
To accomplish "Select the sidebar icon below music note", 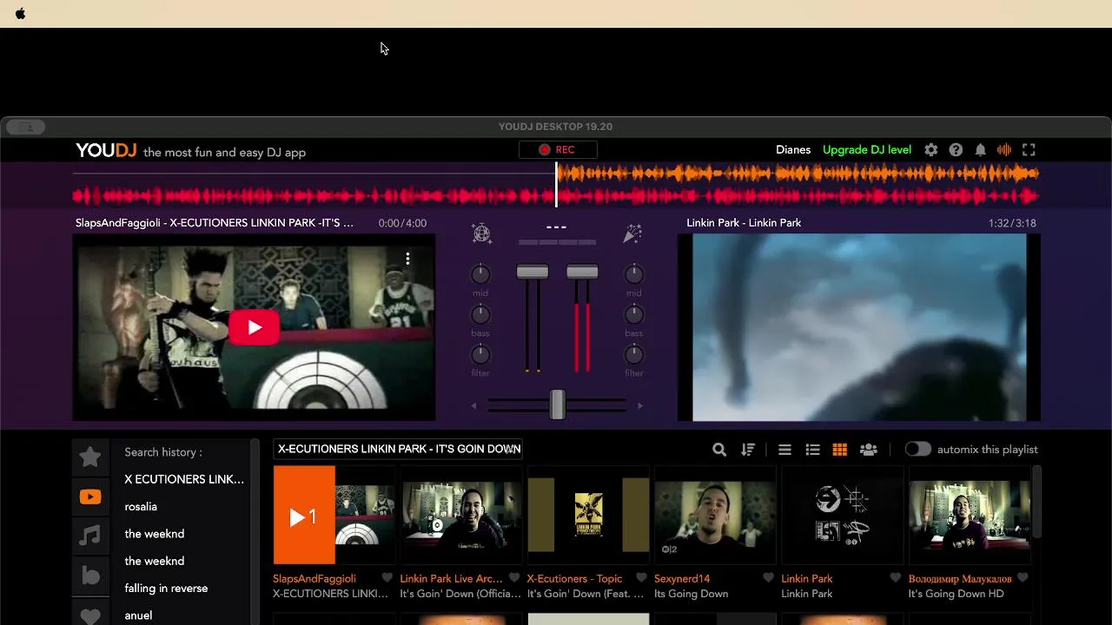I will [90, 576].
